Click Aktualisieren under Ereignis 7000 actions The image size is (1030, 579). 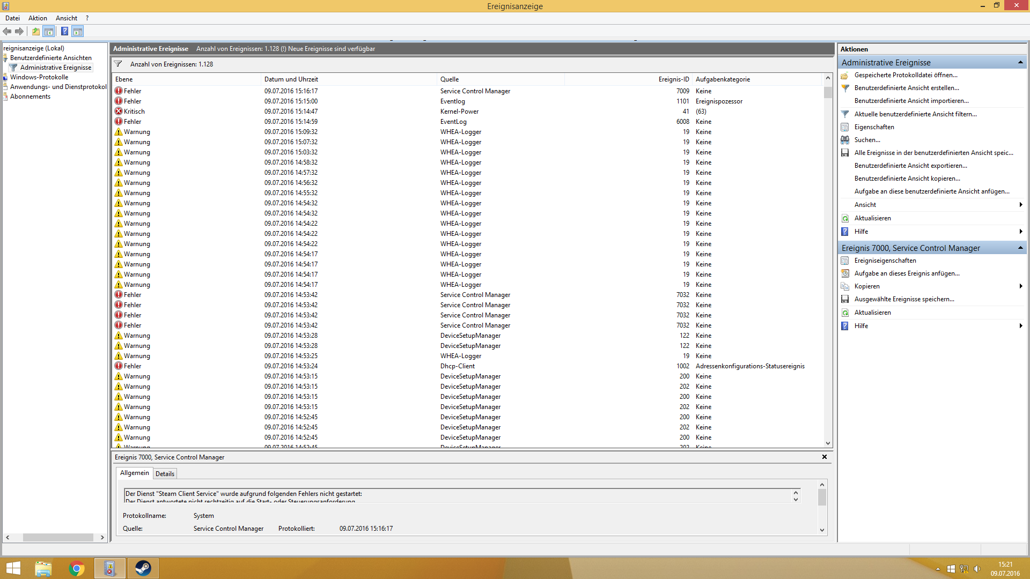click(x=872, y=313)
